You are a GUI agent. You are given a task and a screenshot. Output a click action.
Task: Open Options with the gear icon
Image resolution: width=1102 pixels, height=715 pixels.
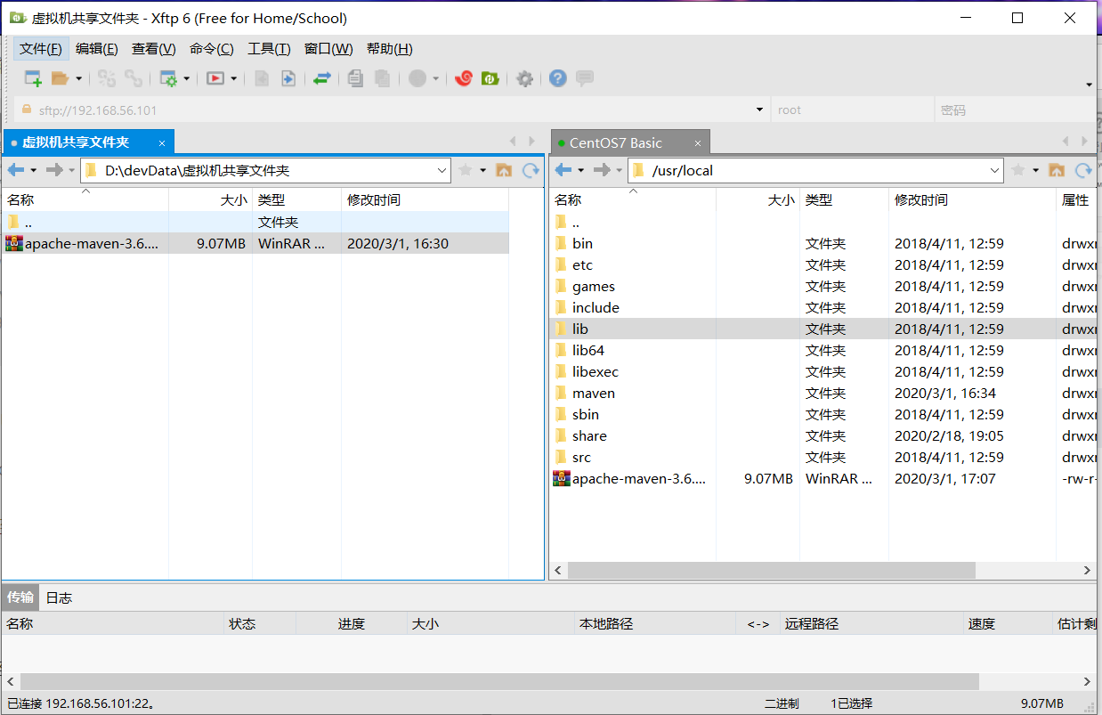coord(525,78)
